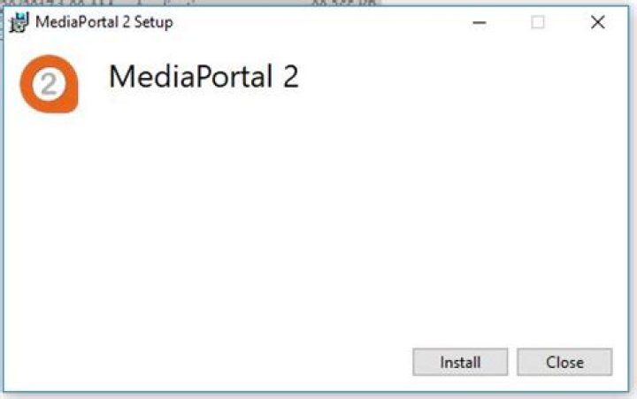Click the Close button at bottom
Viewport: 637px width, 399px height.
[x=564, y=362]
